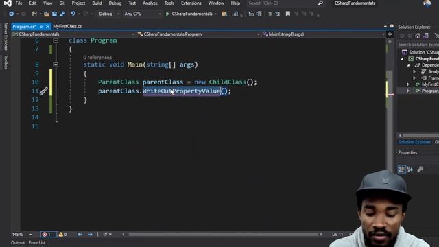439x247 pixels.
Task: Open the CSharpFundamentals.Program type dropdown
Action: click(198, 34)
